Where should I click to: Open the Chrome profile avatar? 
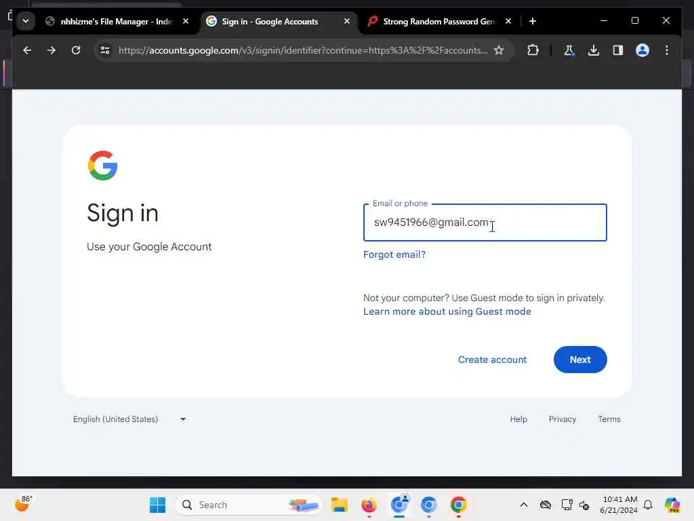point(642,50)
